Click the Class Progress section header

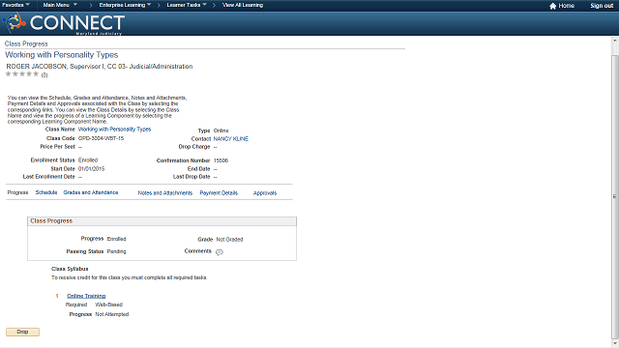[162, 221]
